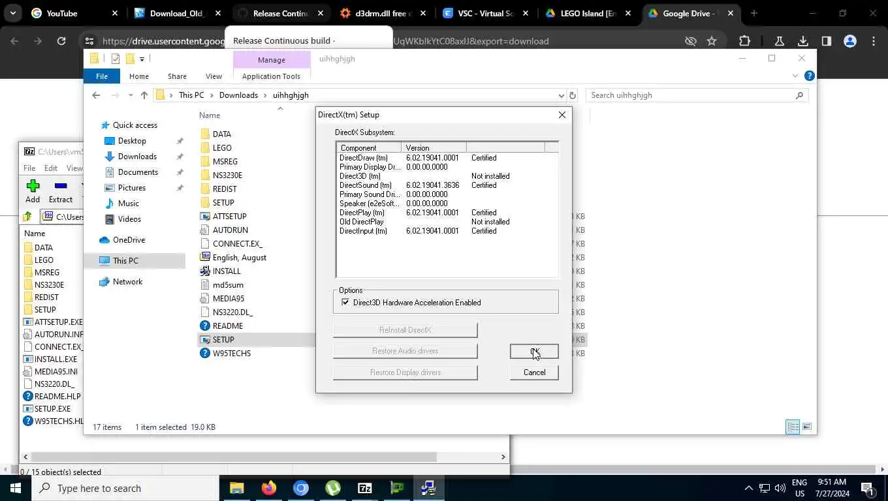Open the browser downloads icon
Screen dimensions: 888x501
pyautogui.click(x=803, y=41)
